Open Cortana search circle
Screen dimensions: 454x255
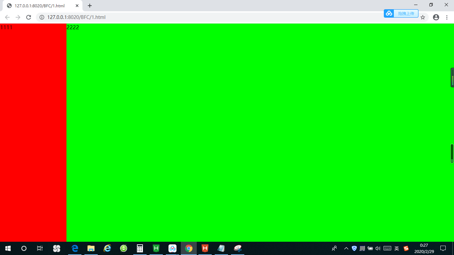(24, 248)
